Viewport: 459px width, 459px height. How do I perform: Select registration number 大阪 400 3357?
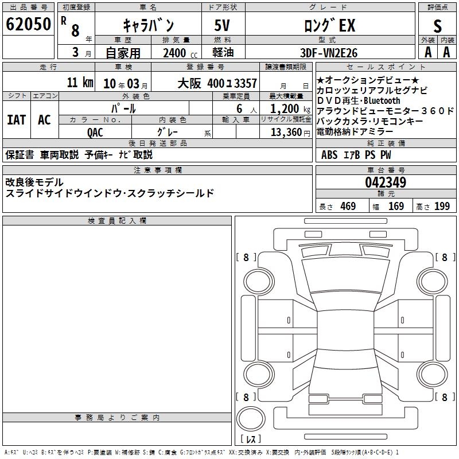(217, 83)
